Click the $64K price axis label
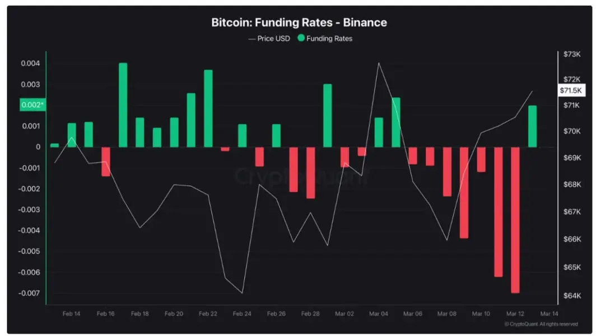The height and width of the screenshot is (336, 596). click(572, 295)
